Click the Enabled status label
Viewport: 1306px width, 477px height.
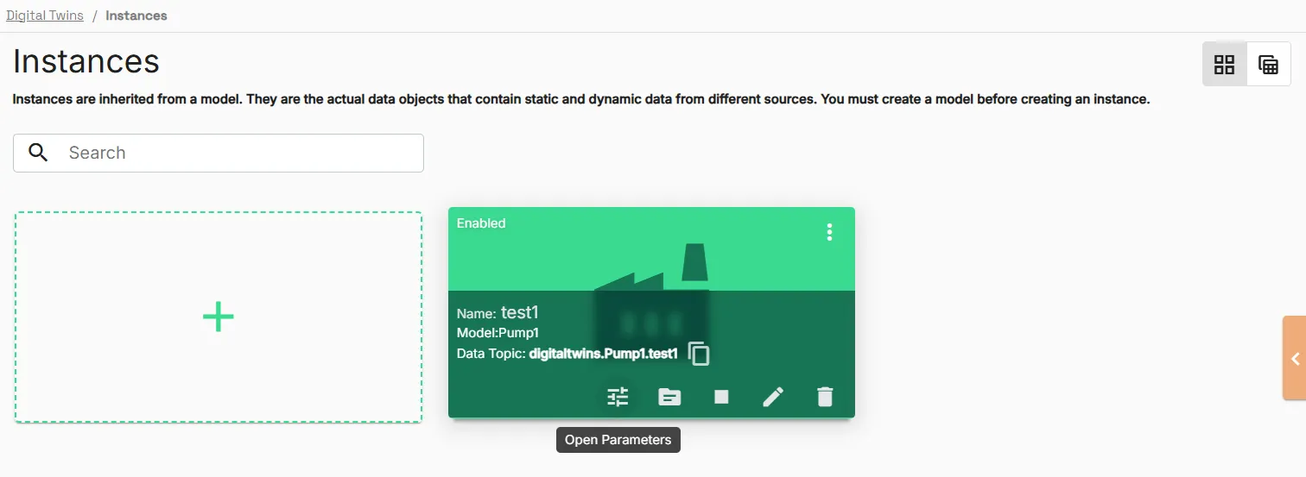coord(481,223)
